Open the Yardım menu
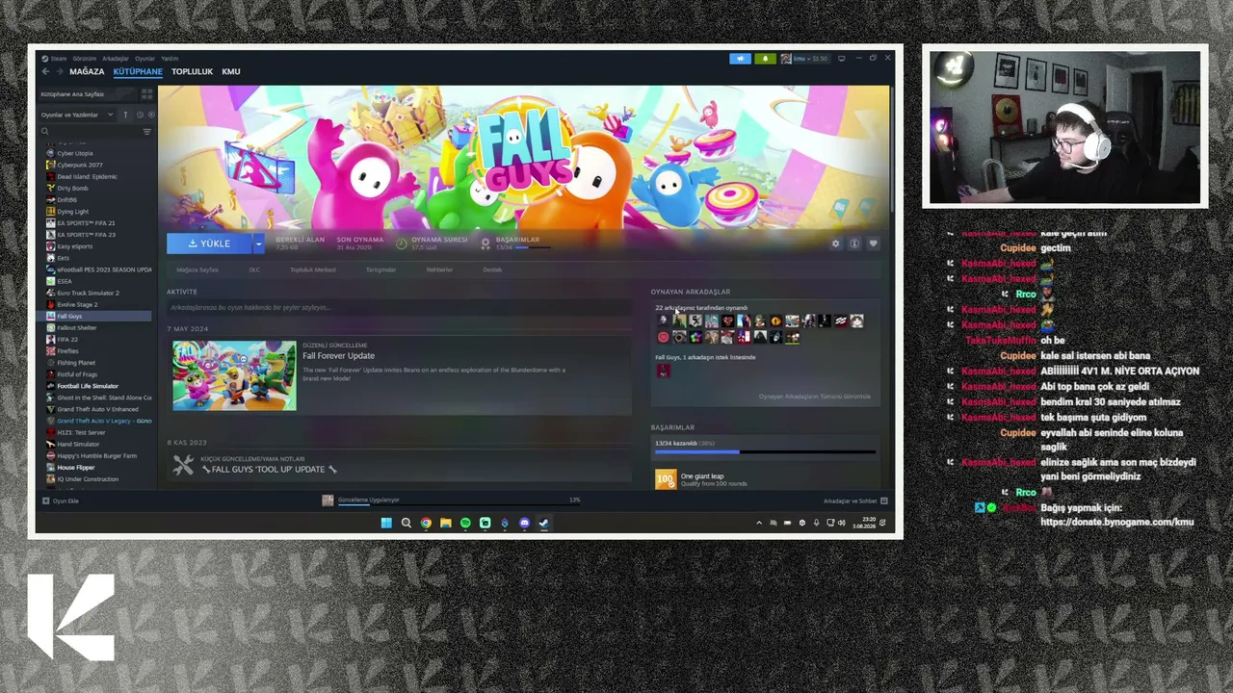Image resolution: width=1233 pixels, height=693 pixels. [x=170, y=59]
